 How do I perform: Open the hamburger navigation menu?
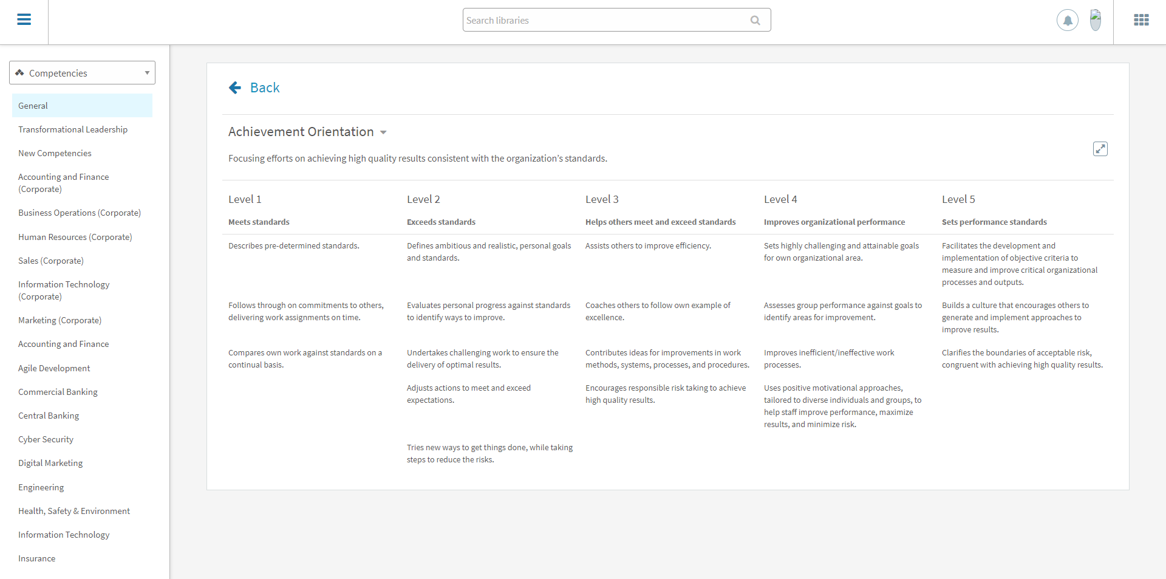24,20
